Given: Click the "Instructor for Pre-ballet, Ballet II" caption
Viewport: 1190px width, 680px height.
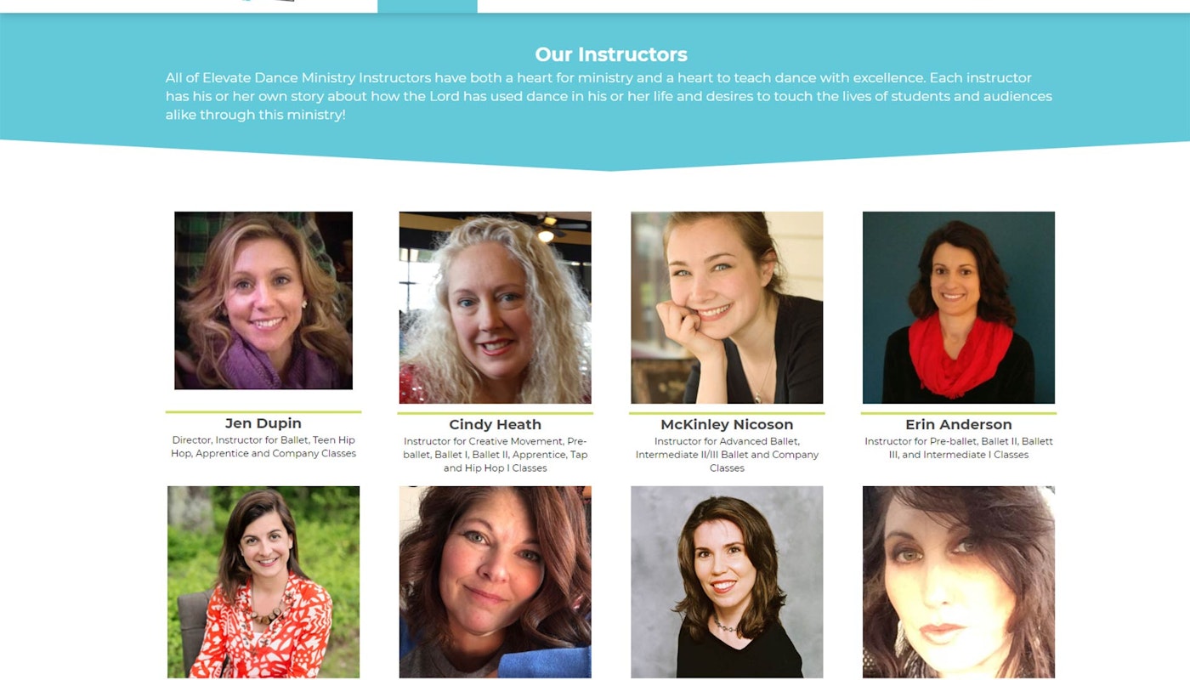Looking at the screenshot, I should pos(958,448).
